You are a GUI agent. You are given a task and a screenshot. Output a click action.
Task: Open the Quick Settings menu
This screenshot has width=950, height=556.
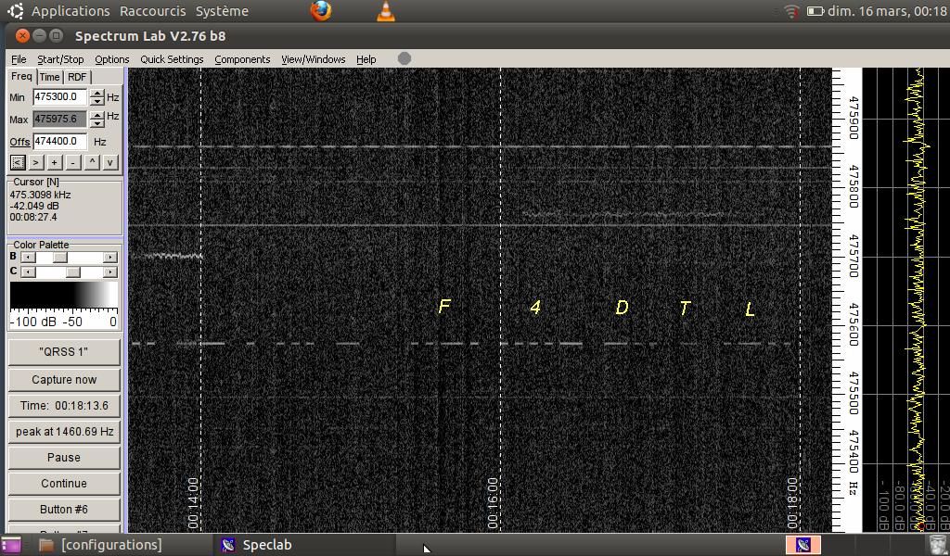172,59
